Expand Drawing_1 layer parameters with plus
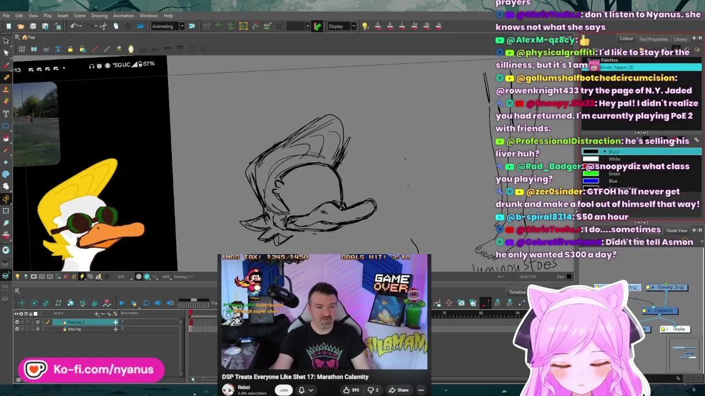705x396 pixels. point(116,322)
